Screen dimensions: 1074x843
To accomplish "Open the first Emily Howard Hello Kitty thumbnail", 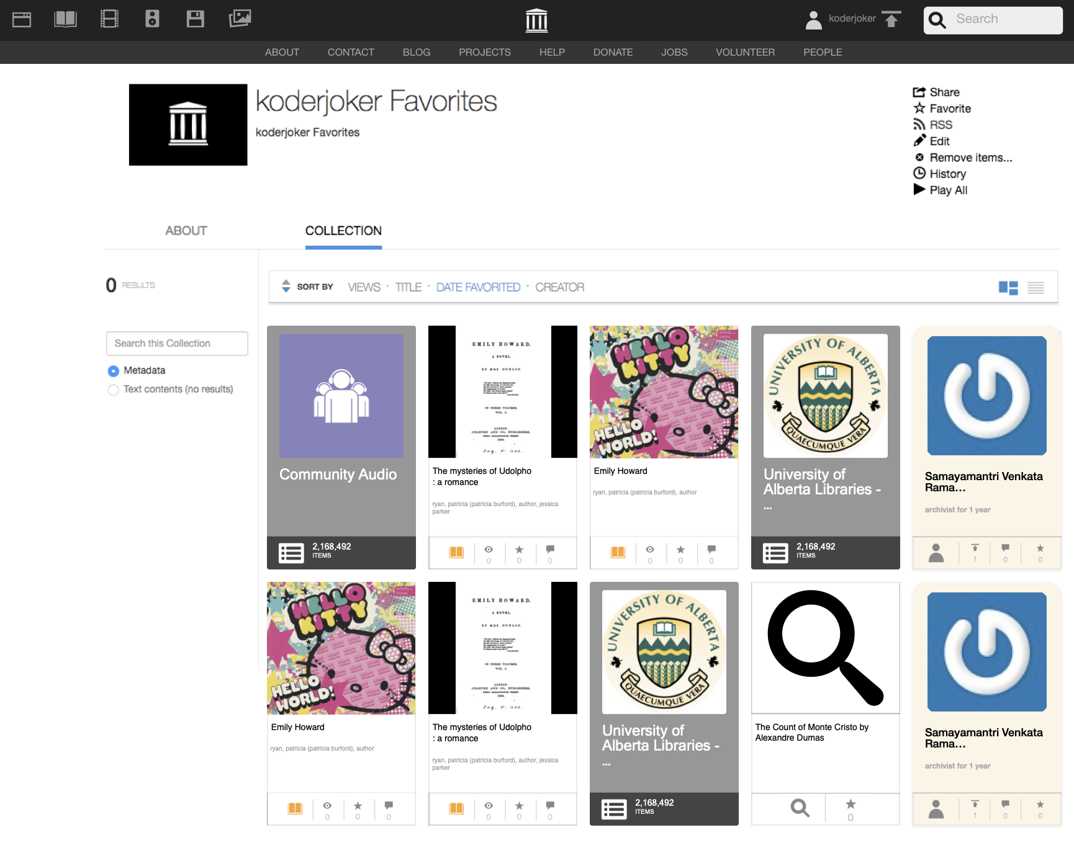I will [664, 392].
